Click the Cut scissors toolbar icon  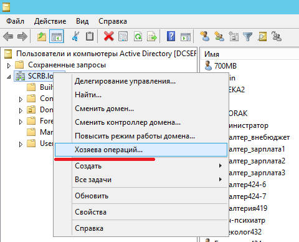[x=75, y=37]
